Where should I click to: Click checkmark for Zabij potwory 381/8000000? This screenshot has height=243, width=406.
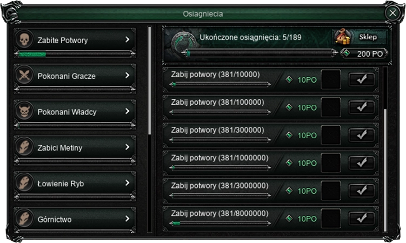(x=362, y=218)
